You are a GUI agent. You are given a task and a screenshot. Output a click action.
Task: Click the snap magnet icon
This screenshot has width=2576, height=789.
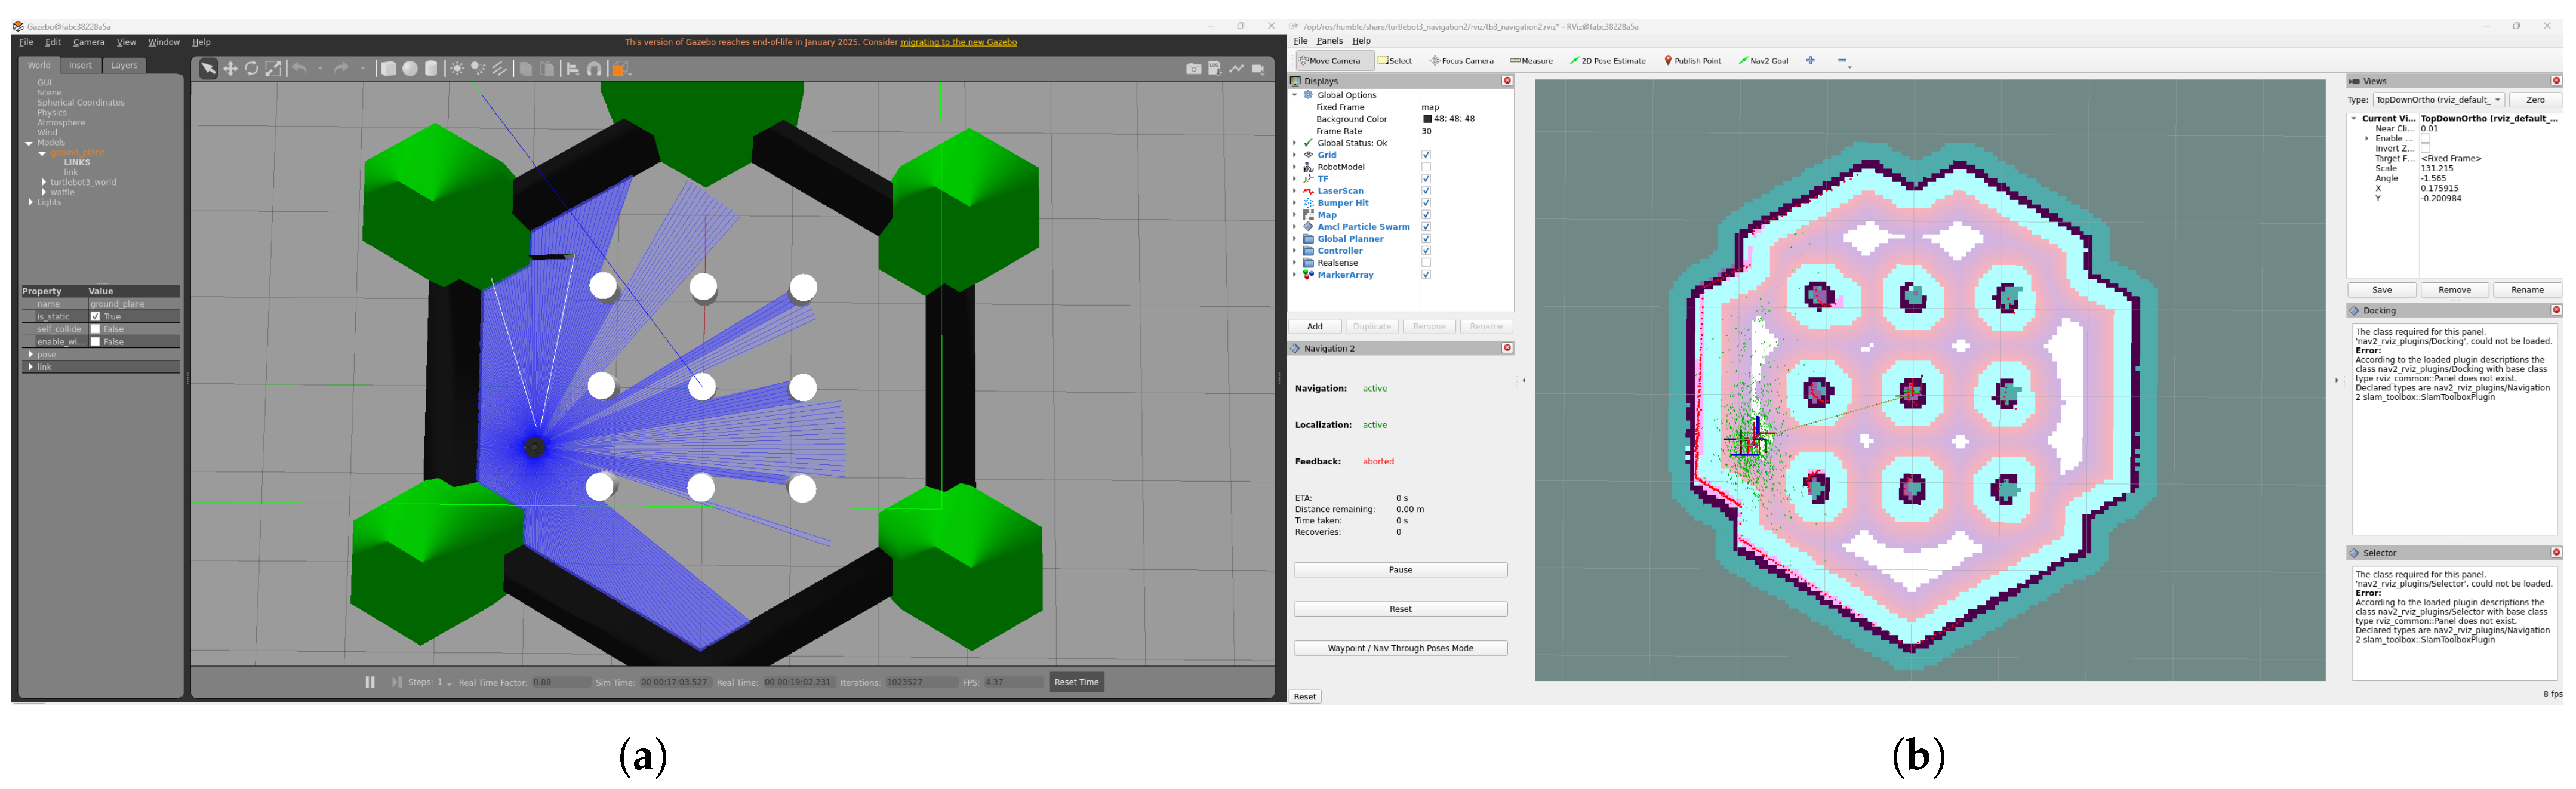coord(594,69)
